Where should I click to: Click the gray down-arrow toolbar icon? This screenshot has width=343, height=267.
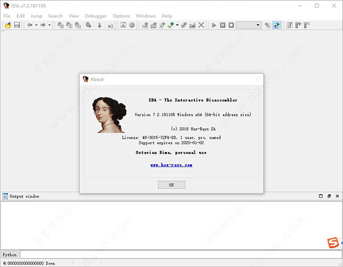[x=99, y=25]
